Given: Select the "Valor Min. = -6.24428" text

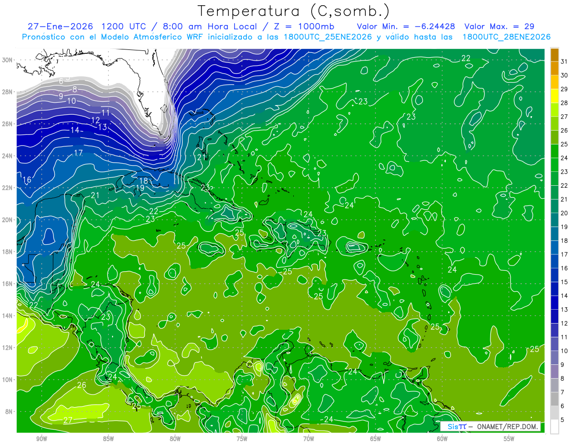Looking at the screenshot, I should coord(406,26).
